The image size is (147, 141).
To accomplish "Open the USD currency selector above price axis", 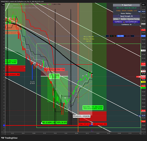I will pos(143,5).
